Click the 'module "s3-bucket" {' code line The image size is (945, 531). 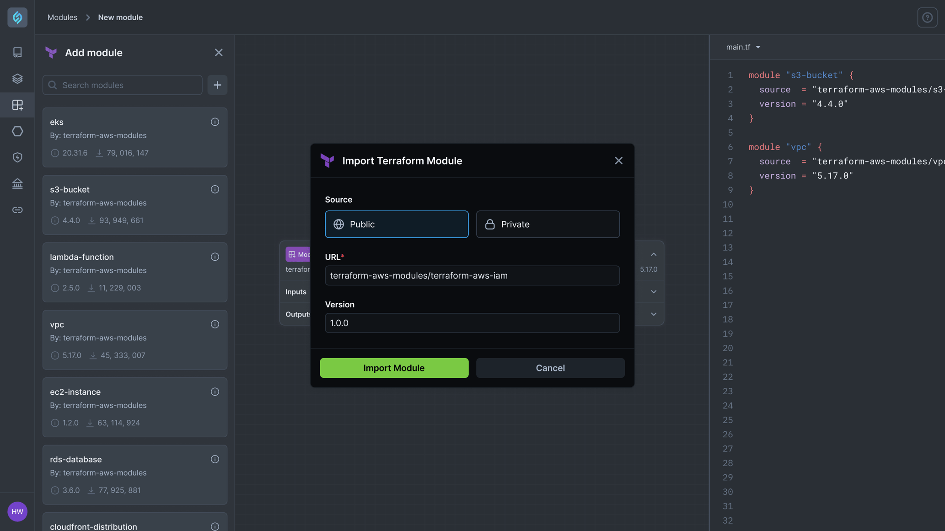pyautogui.click(x=800, y=75)
